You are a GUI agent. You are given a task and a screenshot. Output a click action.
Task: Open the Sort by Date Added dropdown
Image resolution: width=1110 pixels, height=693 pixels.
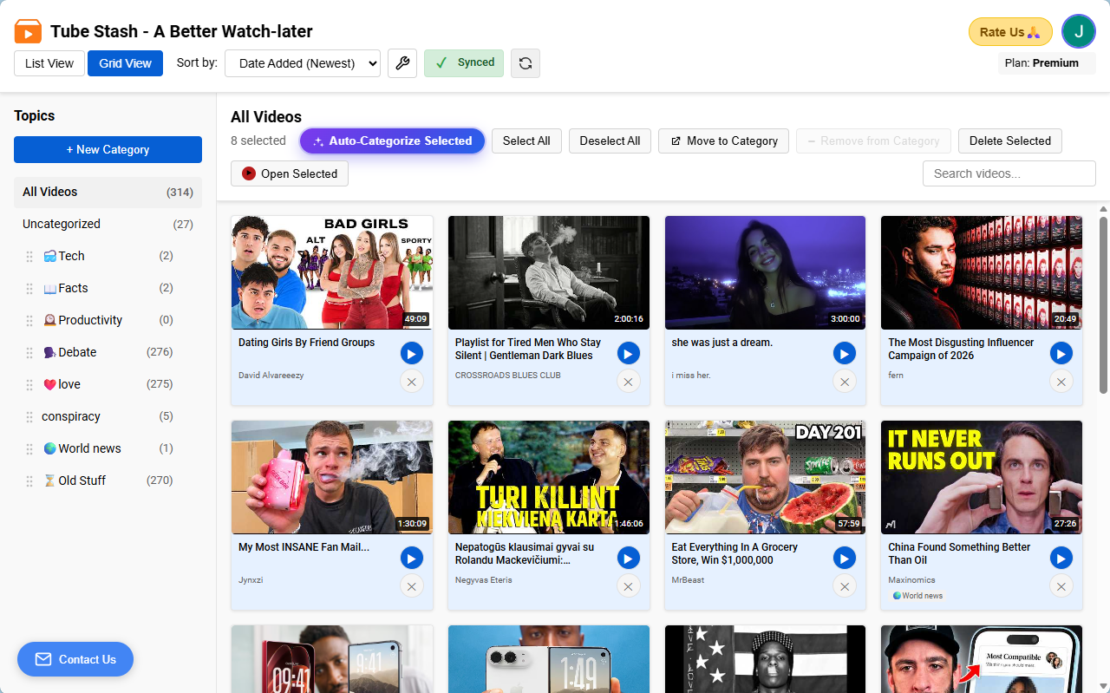click(x=303, y=63)
